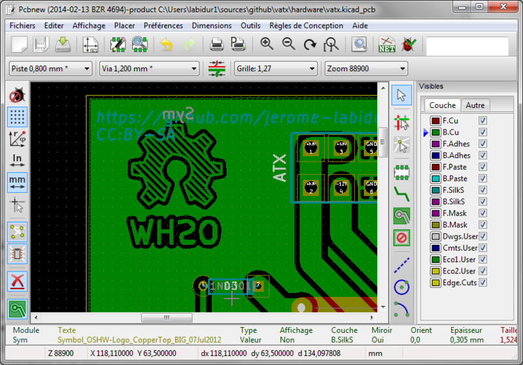Screen dimensions: 523x365
Task: Switch units to inches
Action: [18, 160]
